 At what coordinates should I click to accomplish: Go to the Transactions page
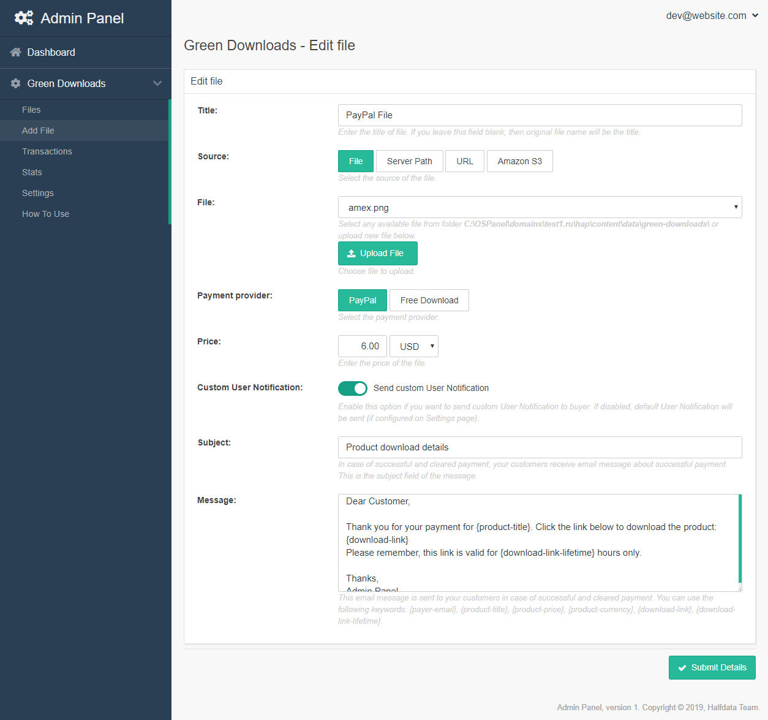47,151
